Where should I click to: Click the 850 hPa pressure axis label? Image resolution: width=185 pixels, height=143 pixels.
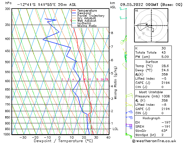(8, 117)
